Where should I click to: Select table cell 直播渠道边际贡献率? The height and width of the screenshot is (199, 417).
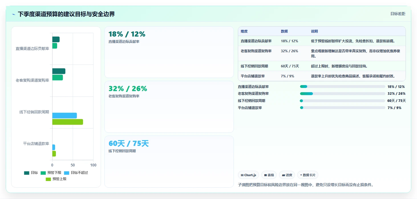point(256,41)
